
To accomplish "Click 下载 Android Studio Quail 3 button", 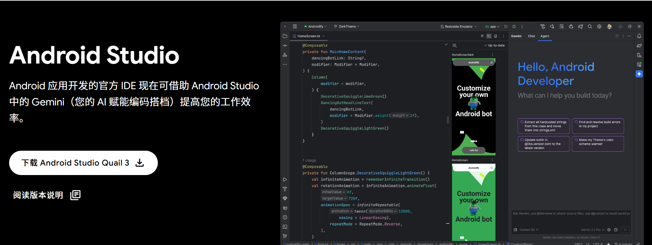I will (83, 163).
